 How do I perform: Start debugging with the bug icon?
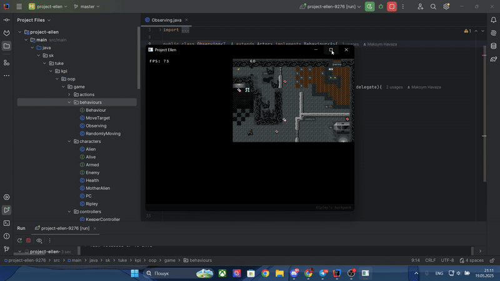click(x=381, y=6)
